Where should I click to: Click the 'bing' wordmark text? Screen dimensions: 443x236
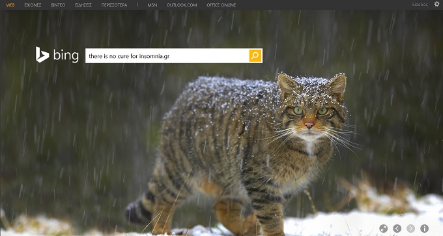coord(66,55)
